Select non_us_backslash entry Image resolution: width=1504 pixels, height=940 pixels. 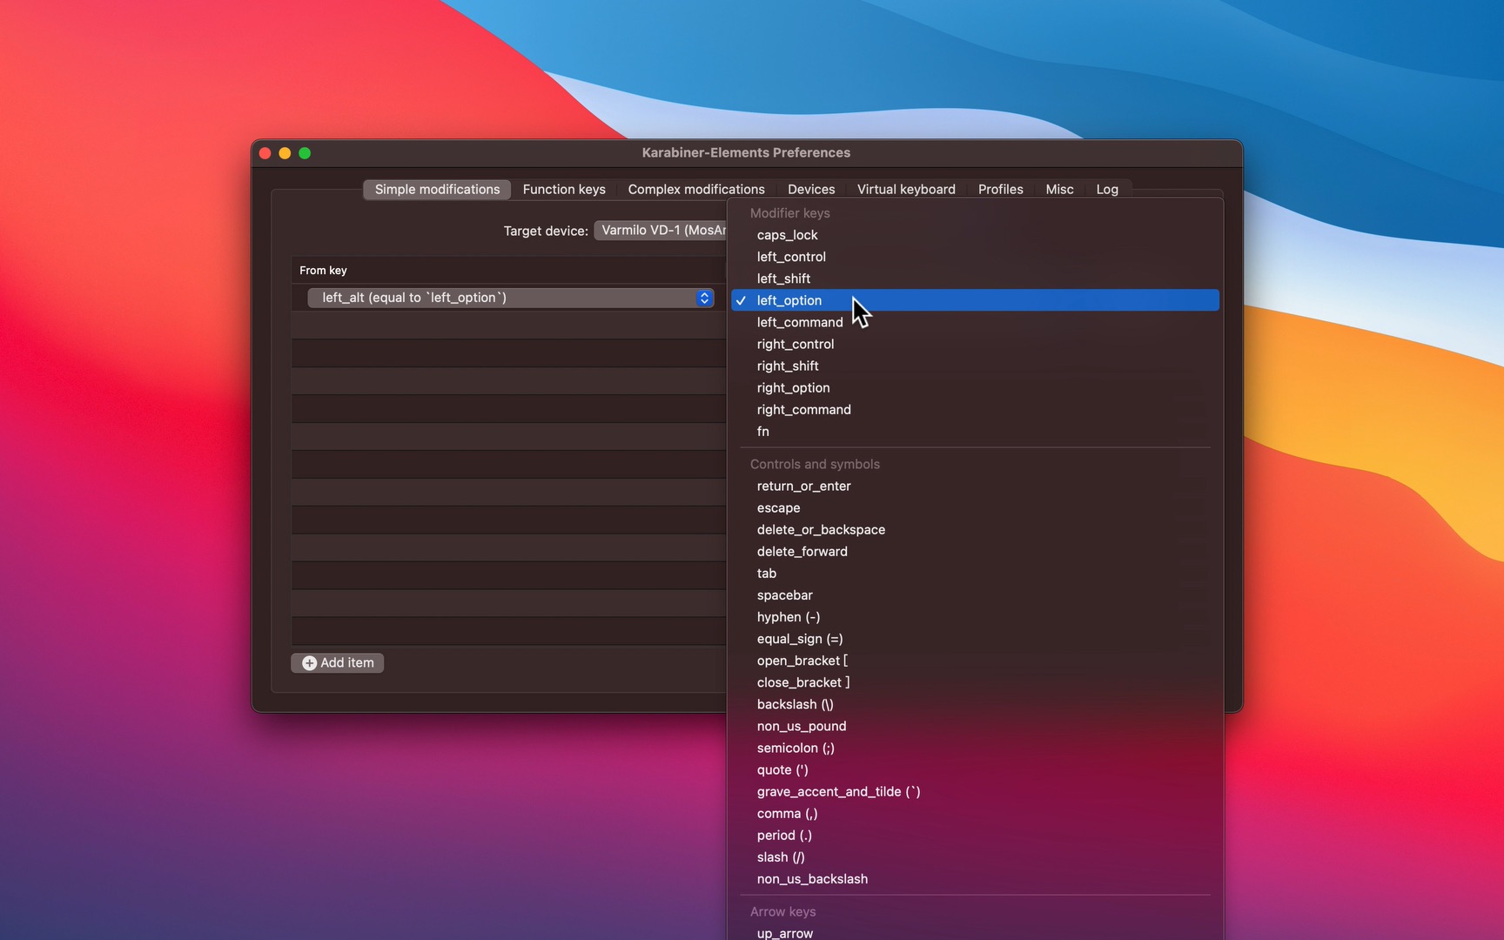tap(975, 877)
